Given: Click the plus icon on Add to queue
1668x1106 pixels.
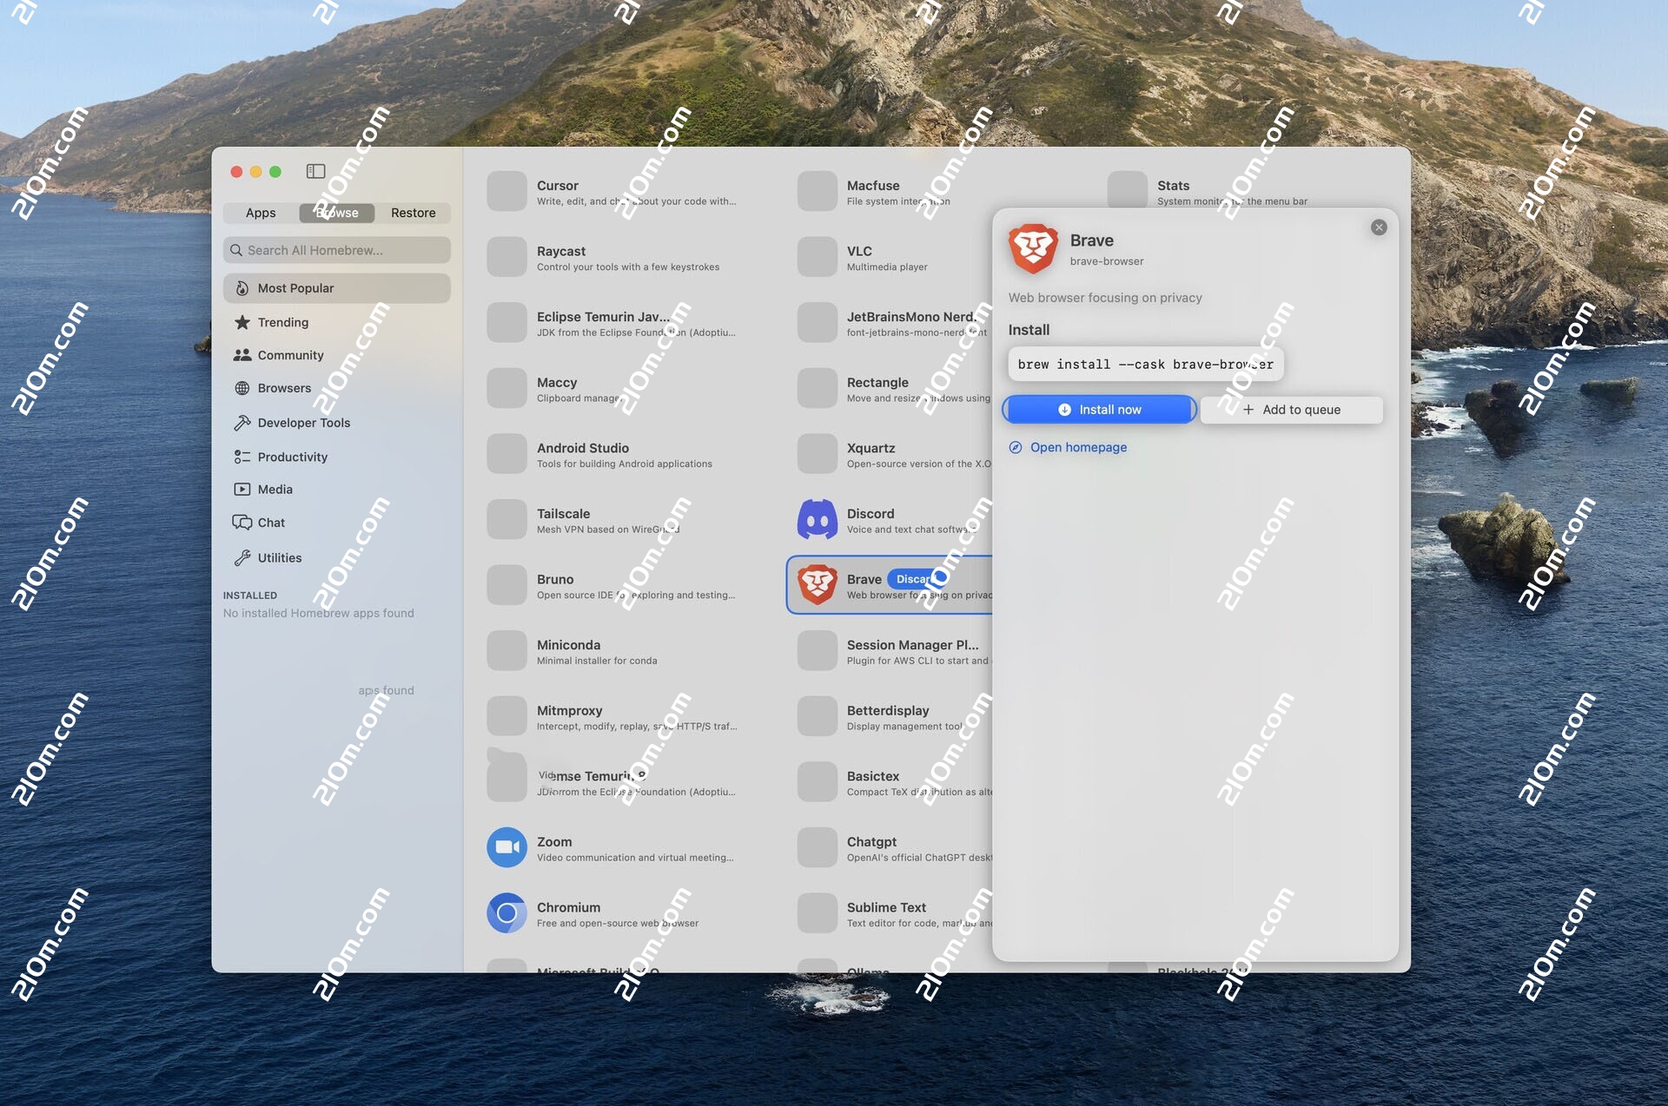Looking at the screenshot, I should [1248, 410].
